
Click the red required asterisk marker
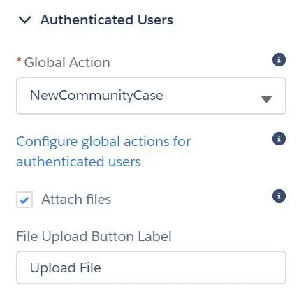(19, 60)
